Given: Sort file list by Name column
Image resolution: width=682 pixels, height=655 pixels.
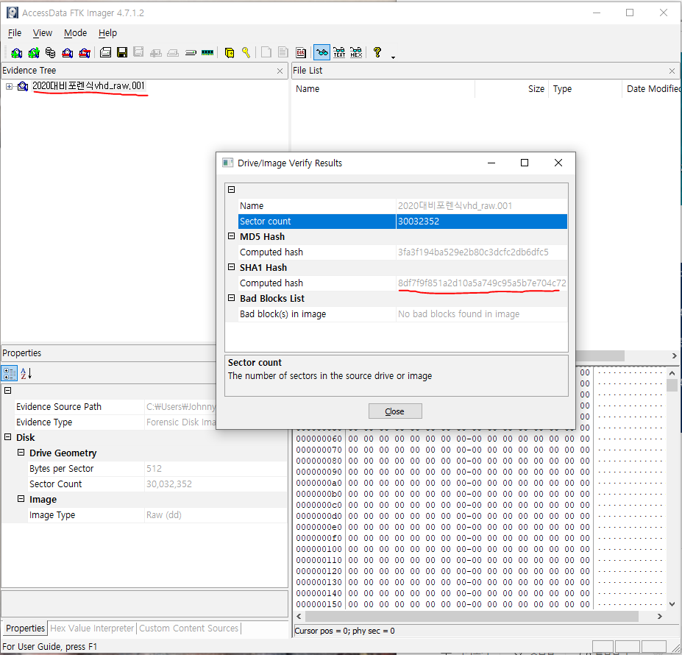Looking at the screenshot, I should click(383, 89).
